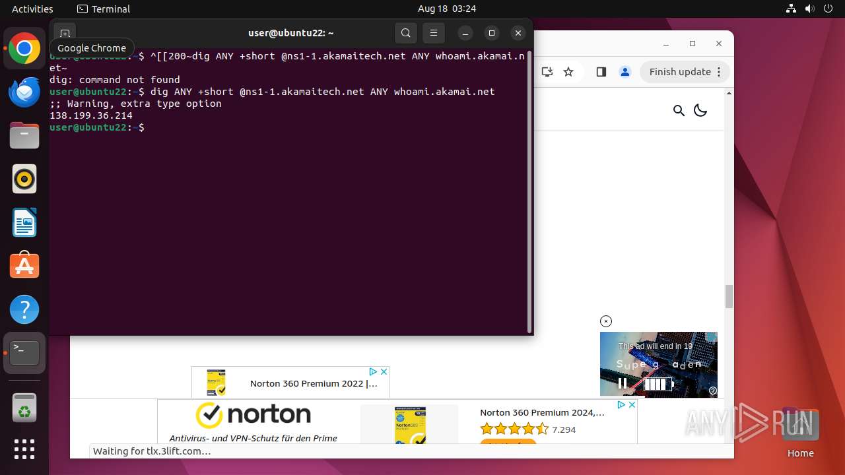This screenshot has width=845, height=475.
Task: Open Home folder on desktop
Action: pyautogui.click(x=800, y=433)
